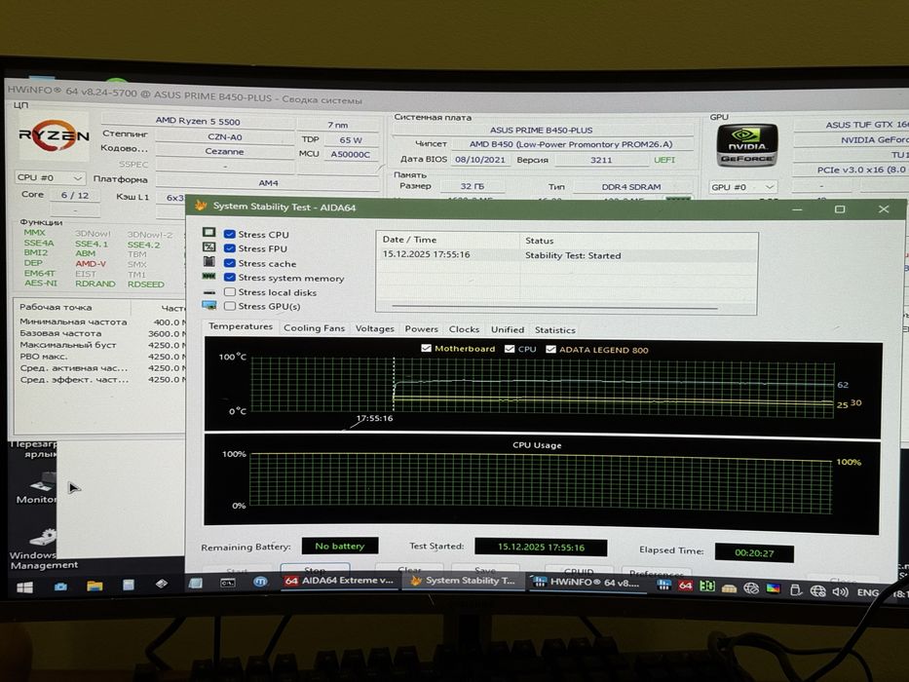This screenshot has width=909, height=682.
Task: Click the 'AMD Ryzen 5 5500' name field
Action: (x=198, y=121)
